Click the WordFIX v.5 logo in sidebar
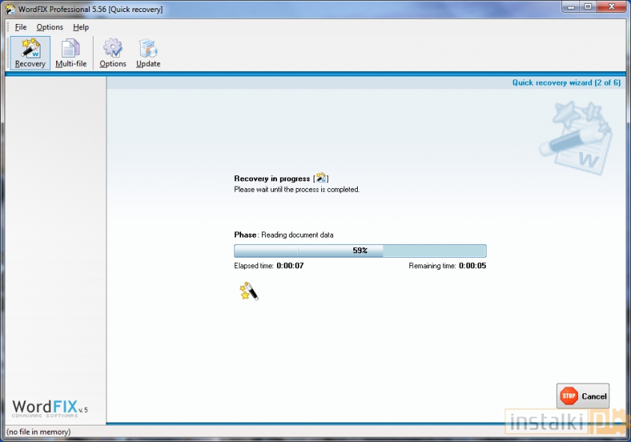Image resolution: width=631 pixels, height=442 pixels. coord(49,408)
